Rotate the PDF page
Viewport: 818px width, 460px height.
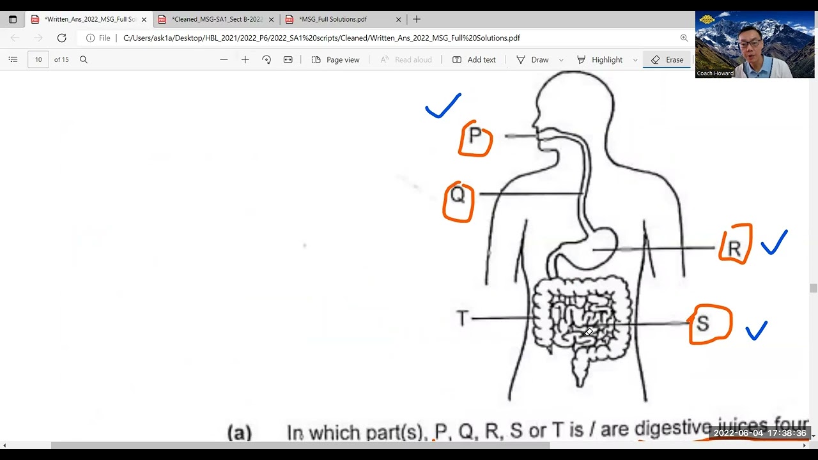266,59
